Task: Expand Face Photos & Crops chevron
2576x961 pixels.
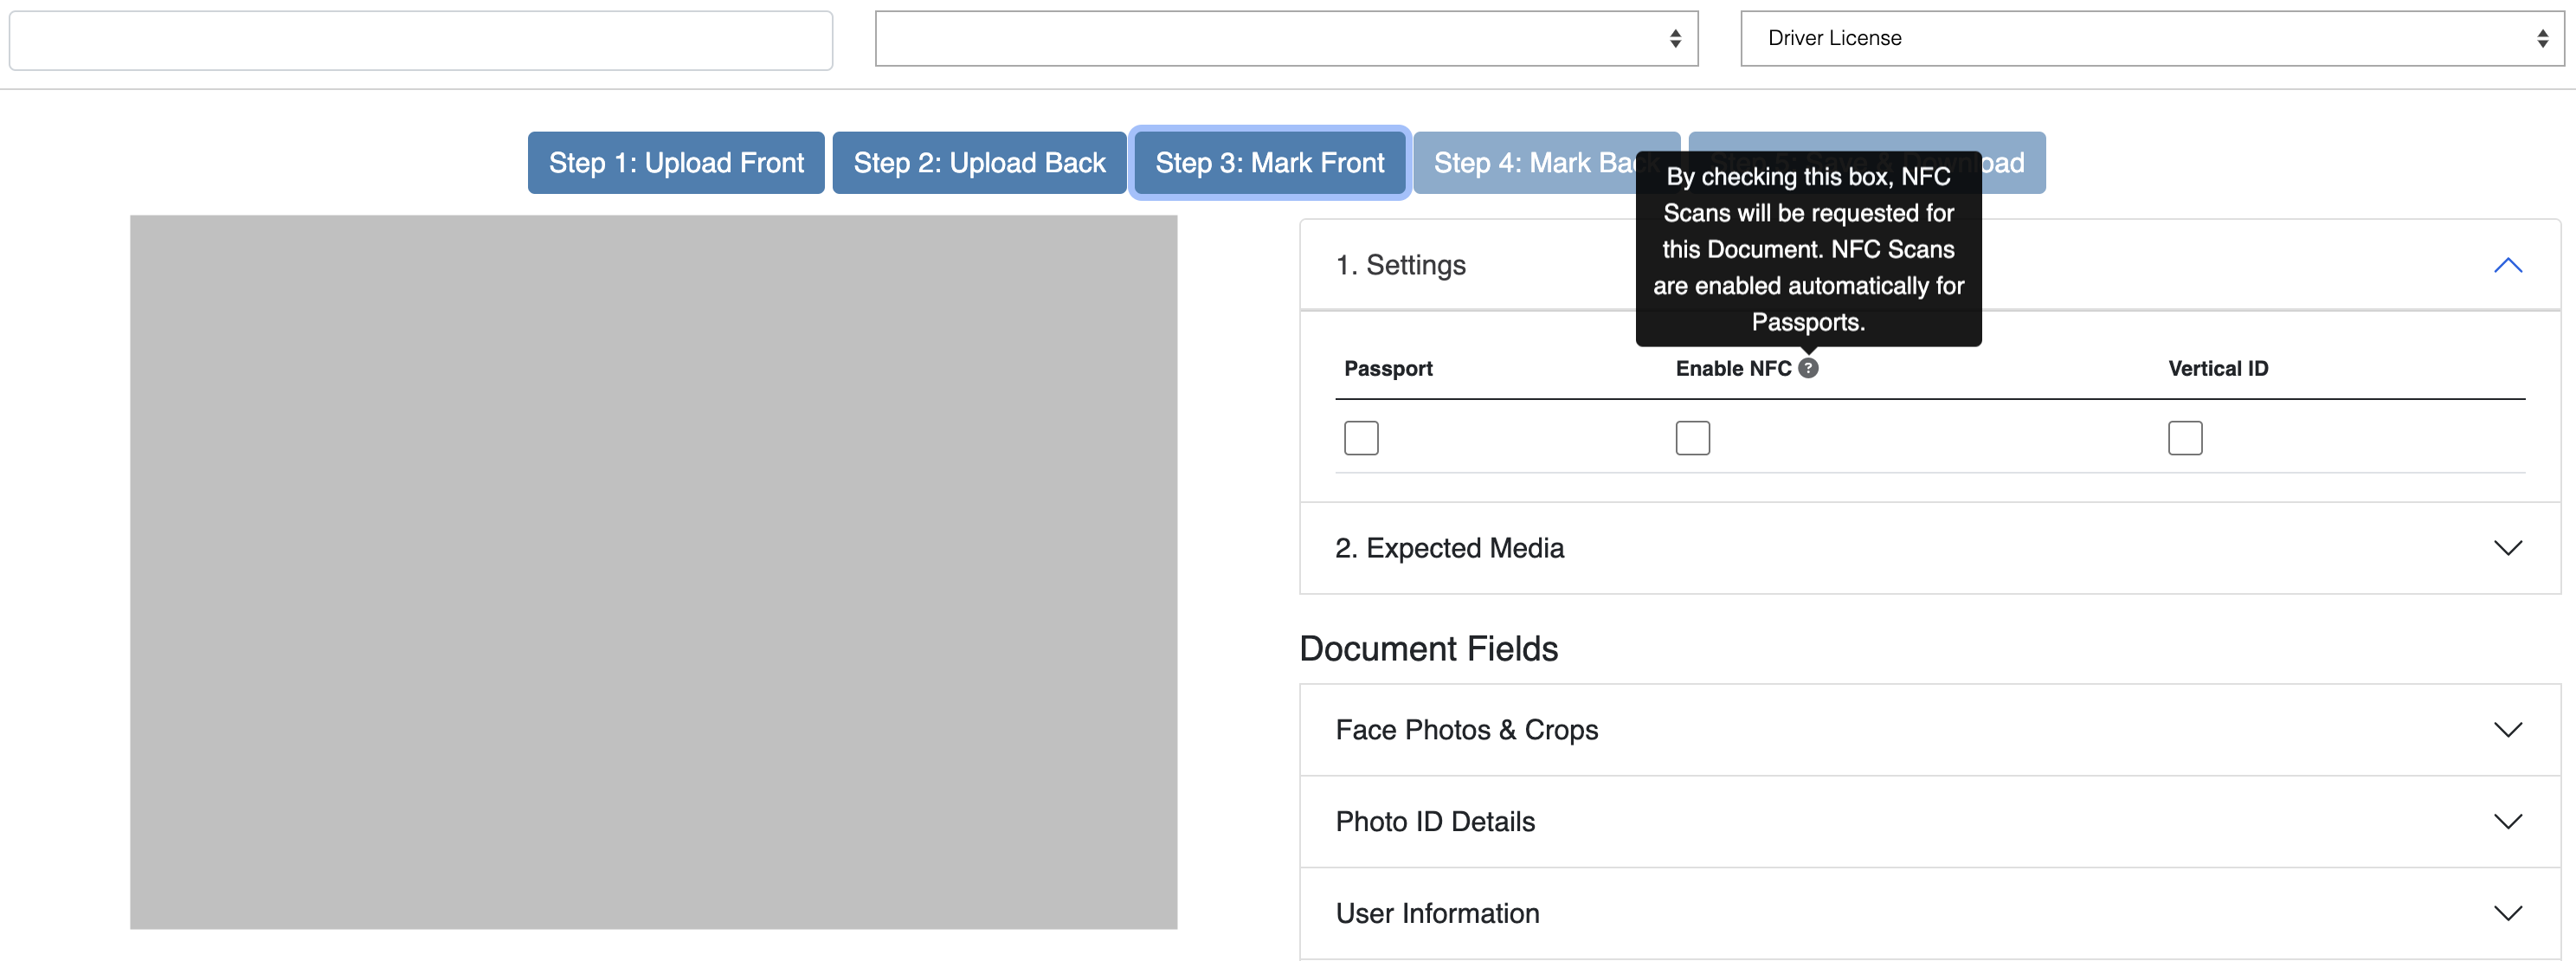Action: point(2507,730)
